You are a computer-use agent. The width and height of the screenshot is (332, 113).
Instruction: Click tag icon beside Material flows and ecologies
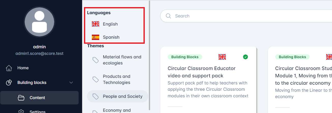coord(95,60)
